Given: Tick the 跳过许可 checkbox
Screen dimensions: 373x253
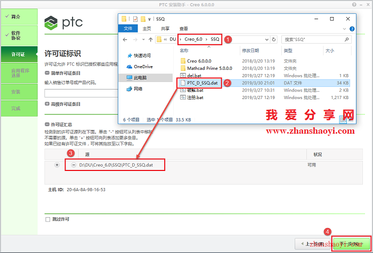Looking at the screenshot, I should click(47, 219).
